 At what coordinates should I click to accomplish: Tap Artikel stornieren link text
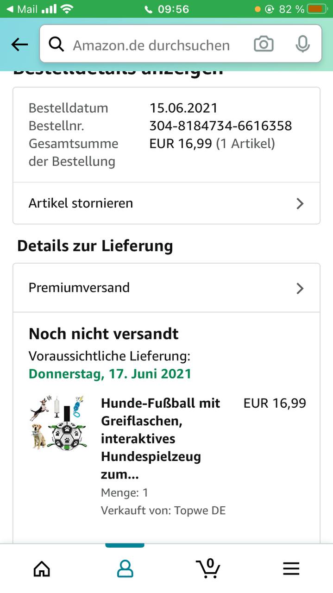(81, 203)
